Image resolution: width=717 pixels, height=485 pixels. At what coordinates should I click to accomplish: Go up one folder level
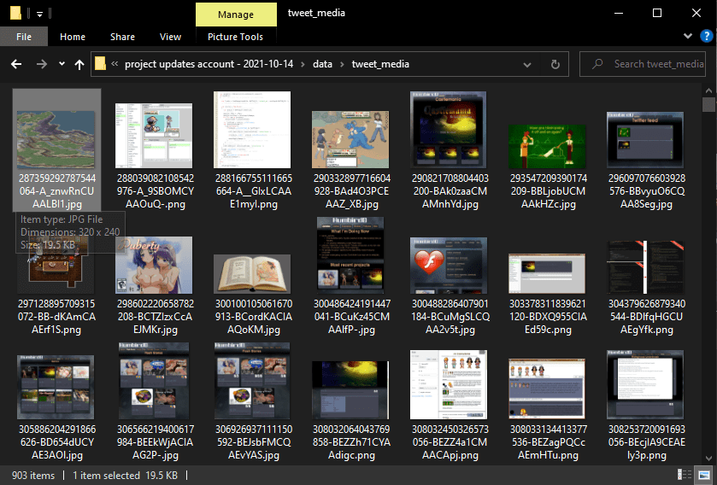click(79, 64)
